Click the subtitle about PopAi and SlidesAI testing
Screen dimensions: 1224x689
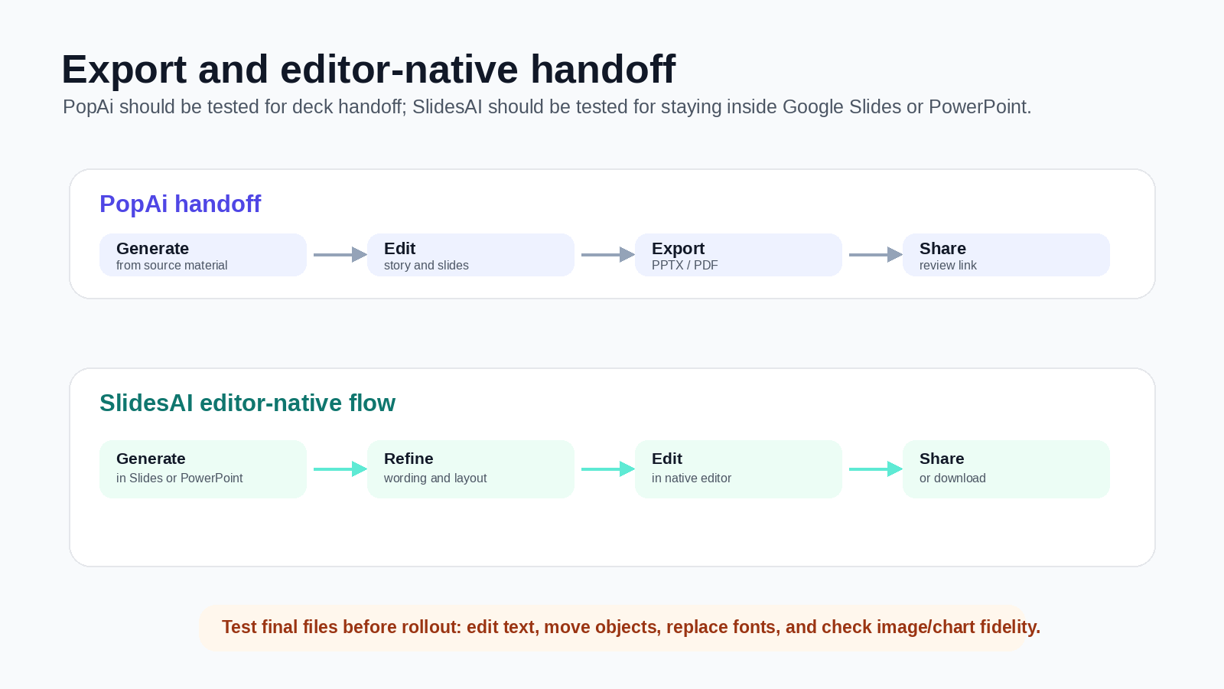coord(547,106)
